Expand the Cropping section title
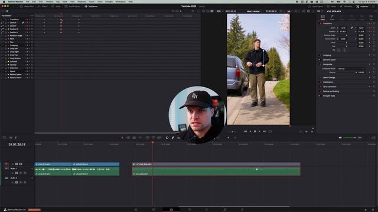Image resolution: width=378 pixels, height=212 pixels. (327, 55)
